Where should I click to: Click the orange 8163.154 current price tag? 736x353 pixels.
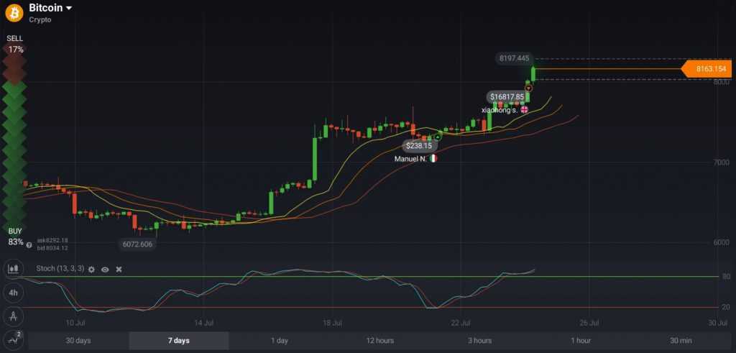(707, 69)
